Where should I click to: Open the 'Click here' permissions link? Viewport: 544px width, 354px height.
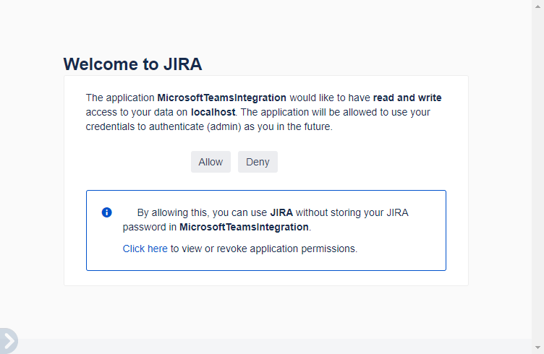click(145, 249)
